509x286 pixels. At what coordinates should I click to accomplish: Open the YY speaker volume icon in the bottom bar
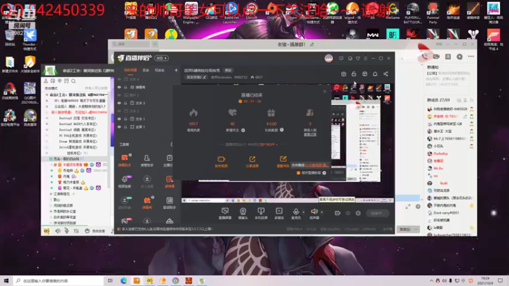click(x=58, y=231)
